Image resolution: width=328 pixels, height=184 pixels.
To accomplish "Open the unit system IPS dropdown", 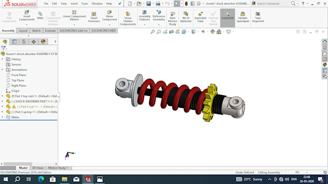I will coord(307,172).
